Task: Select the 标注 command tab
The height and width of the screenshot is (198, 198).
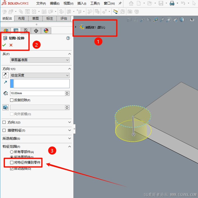Action: tap(50, 19)
